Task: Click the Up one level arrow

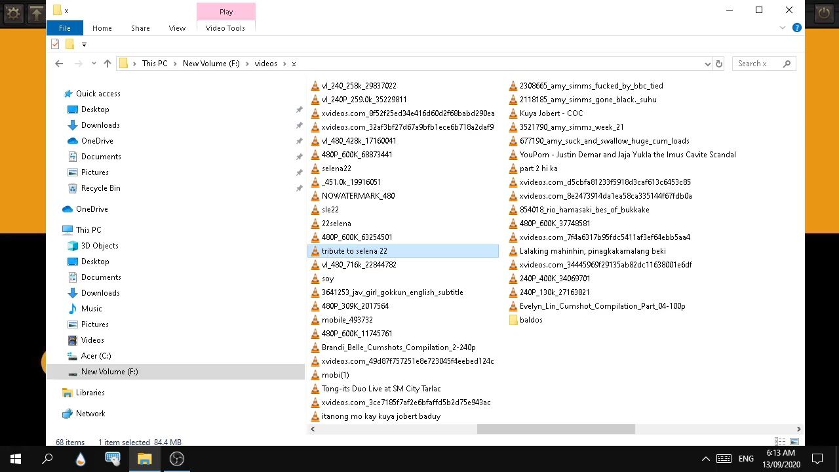Action: click(107, 64)
